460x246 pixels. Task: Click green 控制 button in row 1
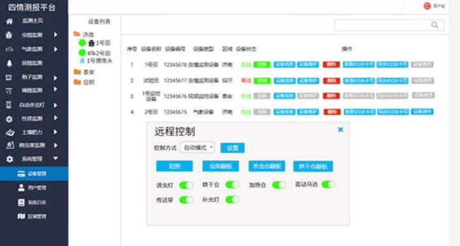click(x=262, y=65)
